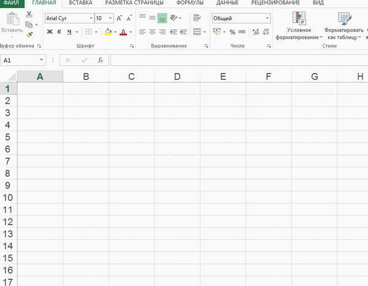
Task: Open paste options dropdown arrow
Action: [12, 37]
